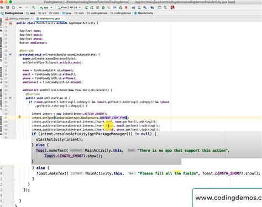The width and height of the screenshot is (262, 207).
Task: Click the Codingdemos breadcrumb root
Action: (x=12, y=13)
